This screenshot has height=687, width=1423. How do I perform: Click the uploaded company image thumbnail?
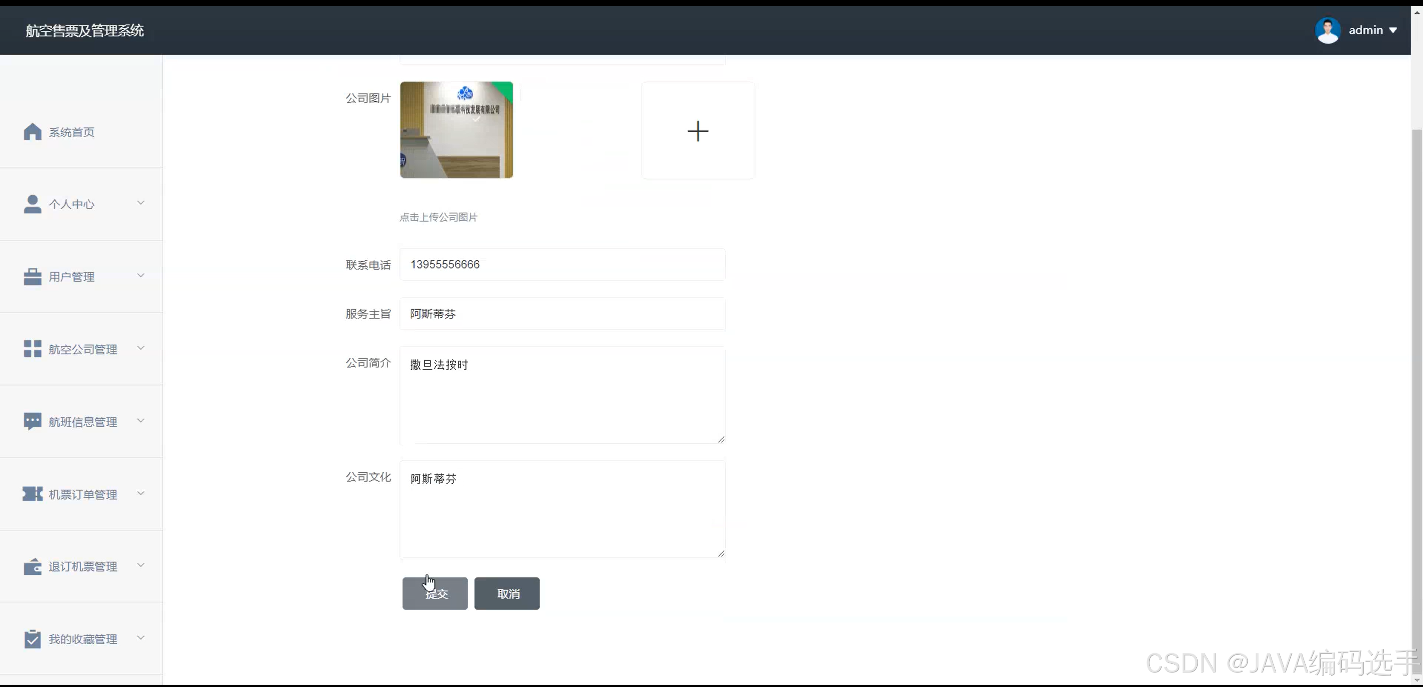click(456, 130)
